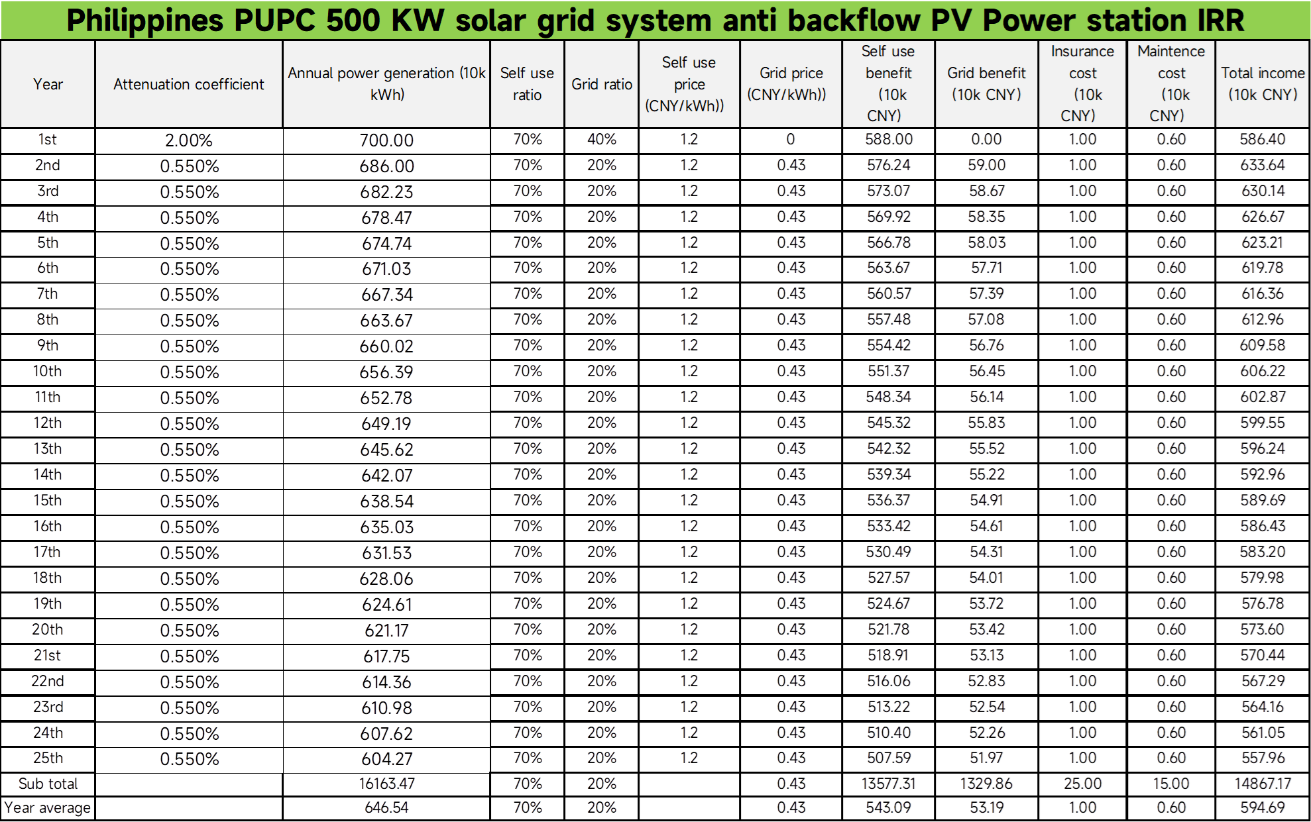
Task: Click the 516.06 self use benefit value
Action: click(889, 682)
